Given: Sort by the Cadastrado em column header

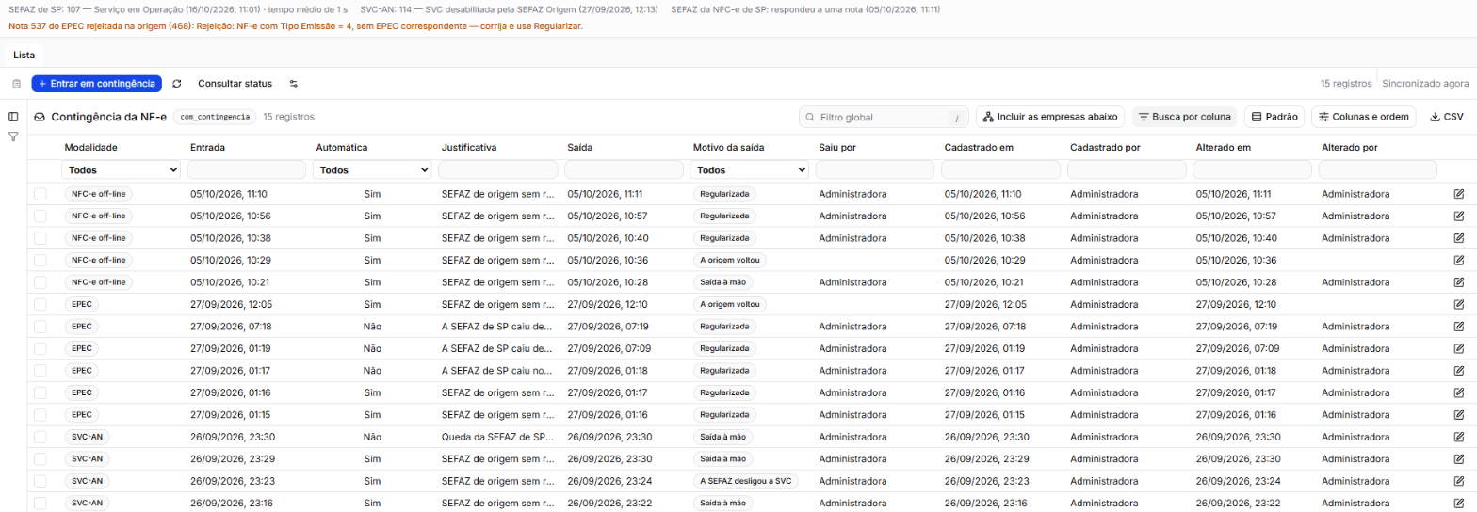Looking at the screenshot, I should (x=981, y=148).
